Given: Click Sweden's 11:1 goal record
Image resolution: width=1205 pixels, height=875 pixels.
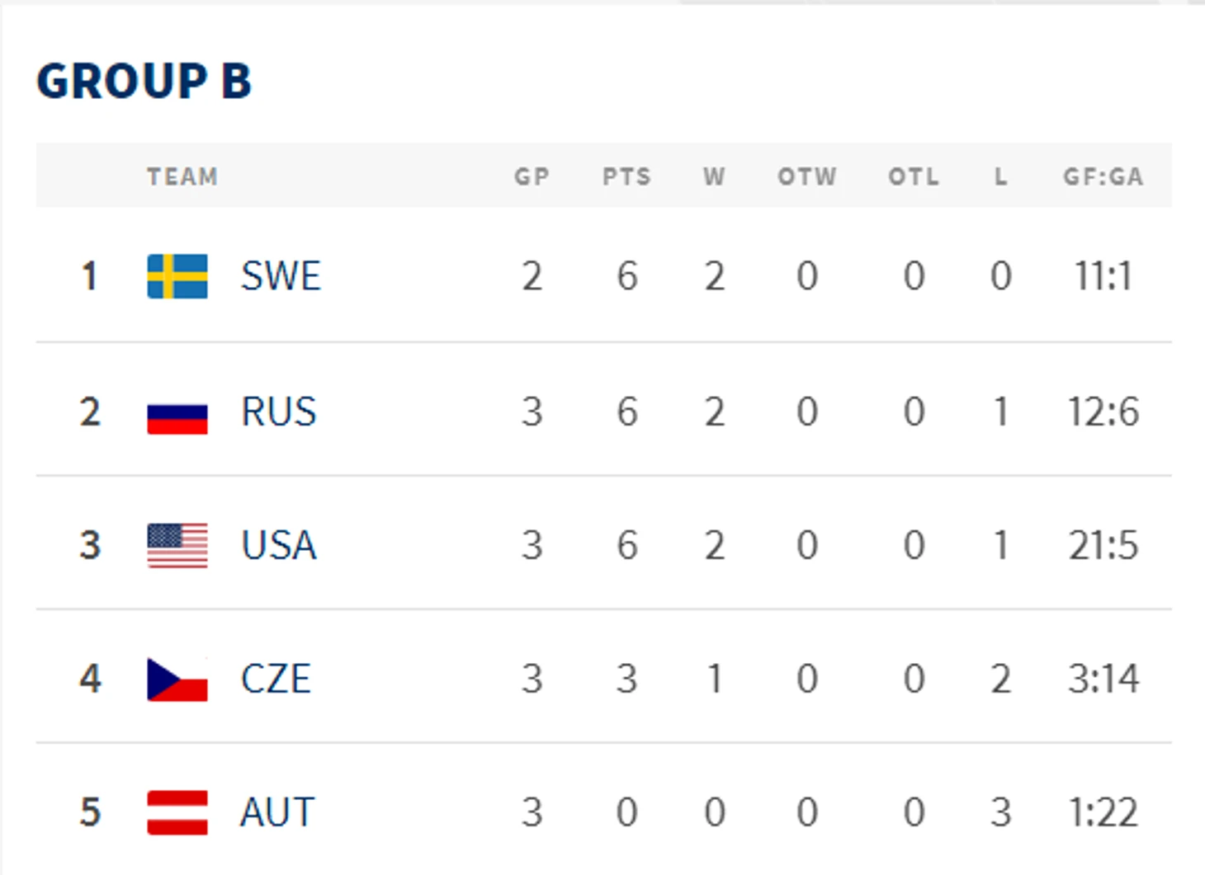Looking at the screenshot, I should coord(1103,275).
